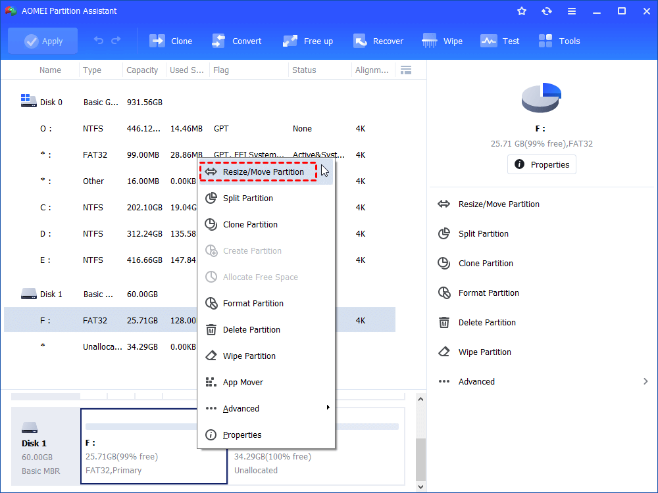Click the refresh icon in the title bar
Image resolution: width=658 pixels, height=493 pixels.
pyautogui.click(x=547, y=11)
